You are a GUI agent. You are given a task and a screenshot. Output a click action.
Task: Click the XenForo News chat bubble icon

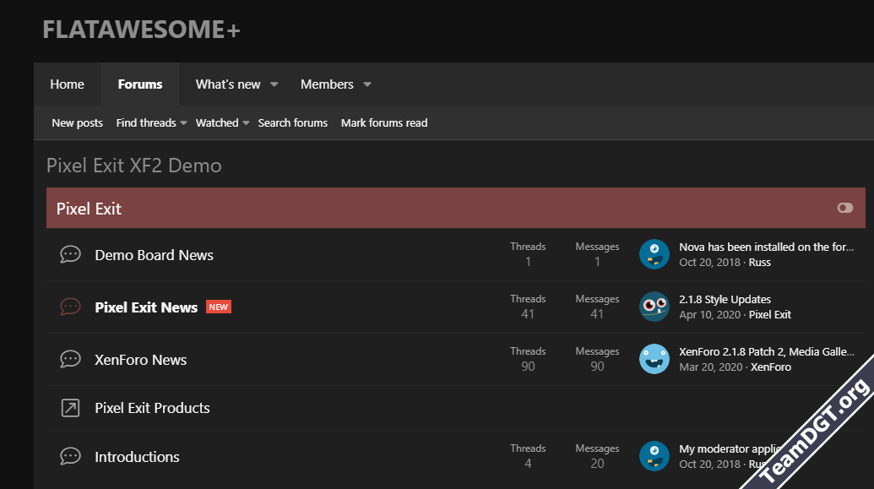[x=70, y=360]
